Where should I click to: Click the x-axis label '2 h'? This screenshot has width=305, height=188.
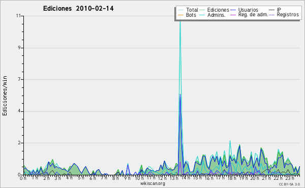click(x=46, y=178)
